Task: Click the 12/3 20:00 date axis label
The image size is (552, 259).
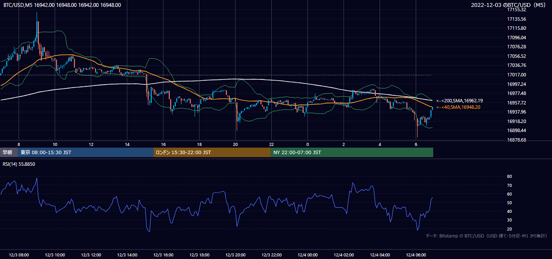Action: coord(235,255)
